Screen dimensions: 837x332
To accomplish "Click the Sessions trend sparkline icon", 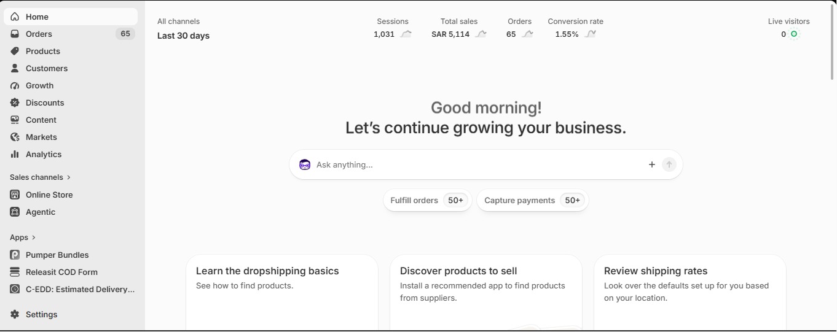I will (x=406, y=34).
